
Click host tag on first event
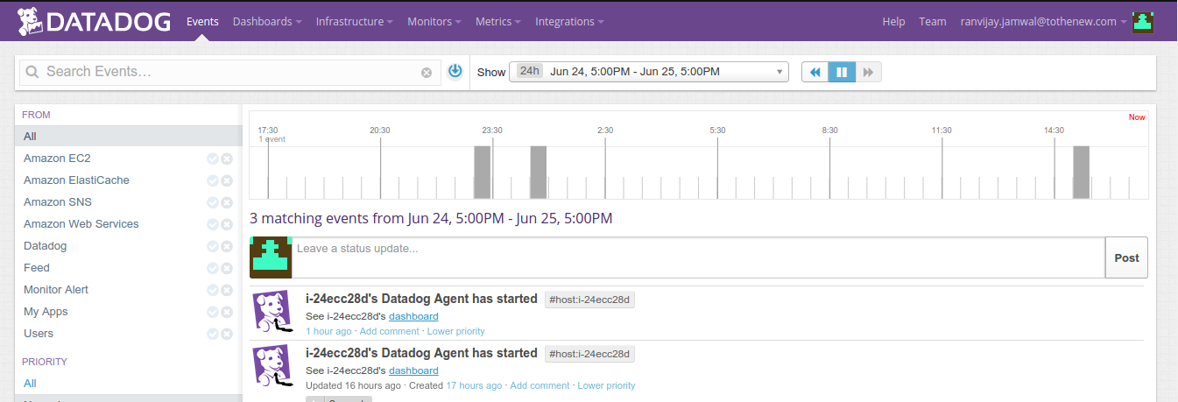[589, 300]
